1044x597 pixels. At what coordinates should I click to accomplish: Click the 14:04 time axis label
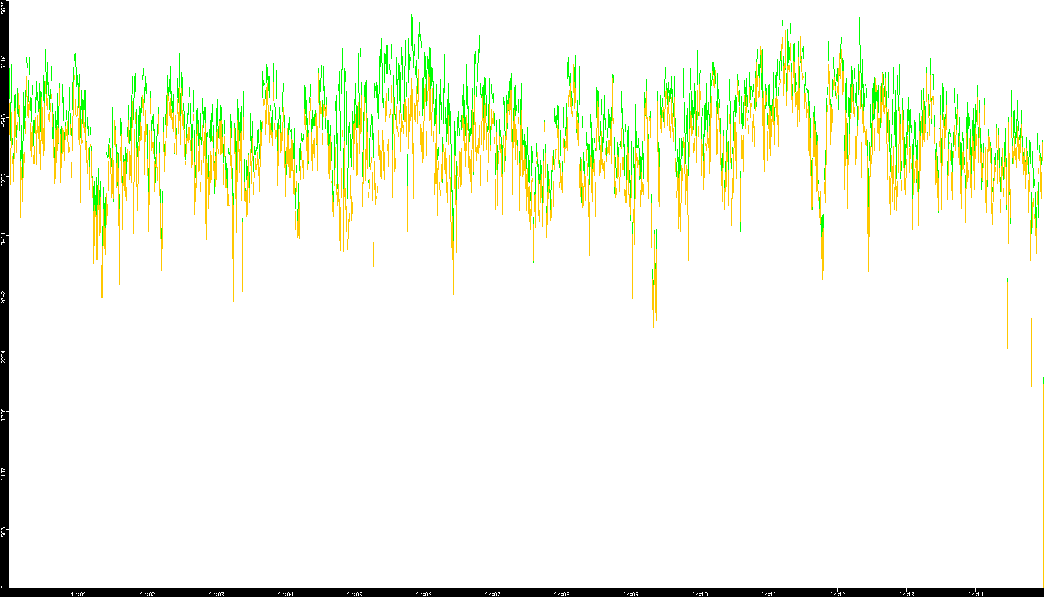point(285,594)
